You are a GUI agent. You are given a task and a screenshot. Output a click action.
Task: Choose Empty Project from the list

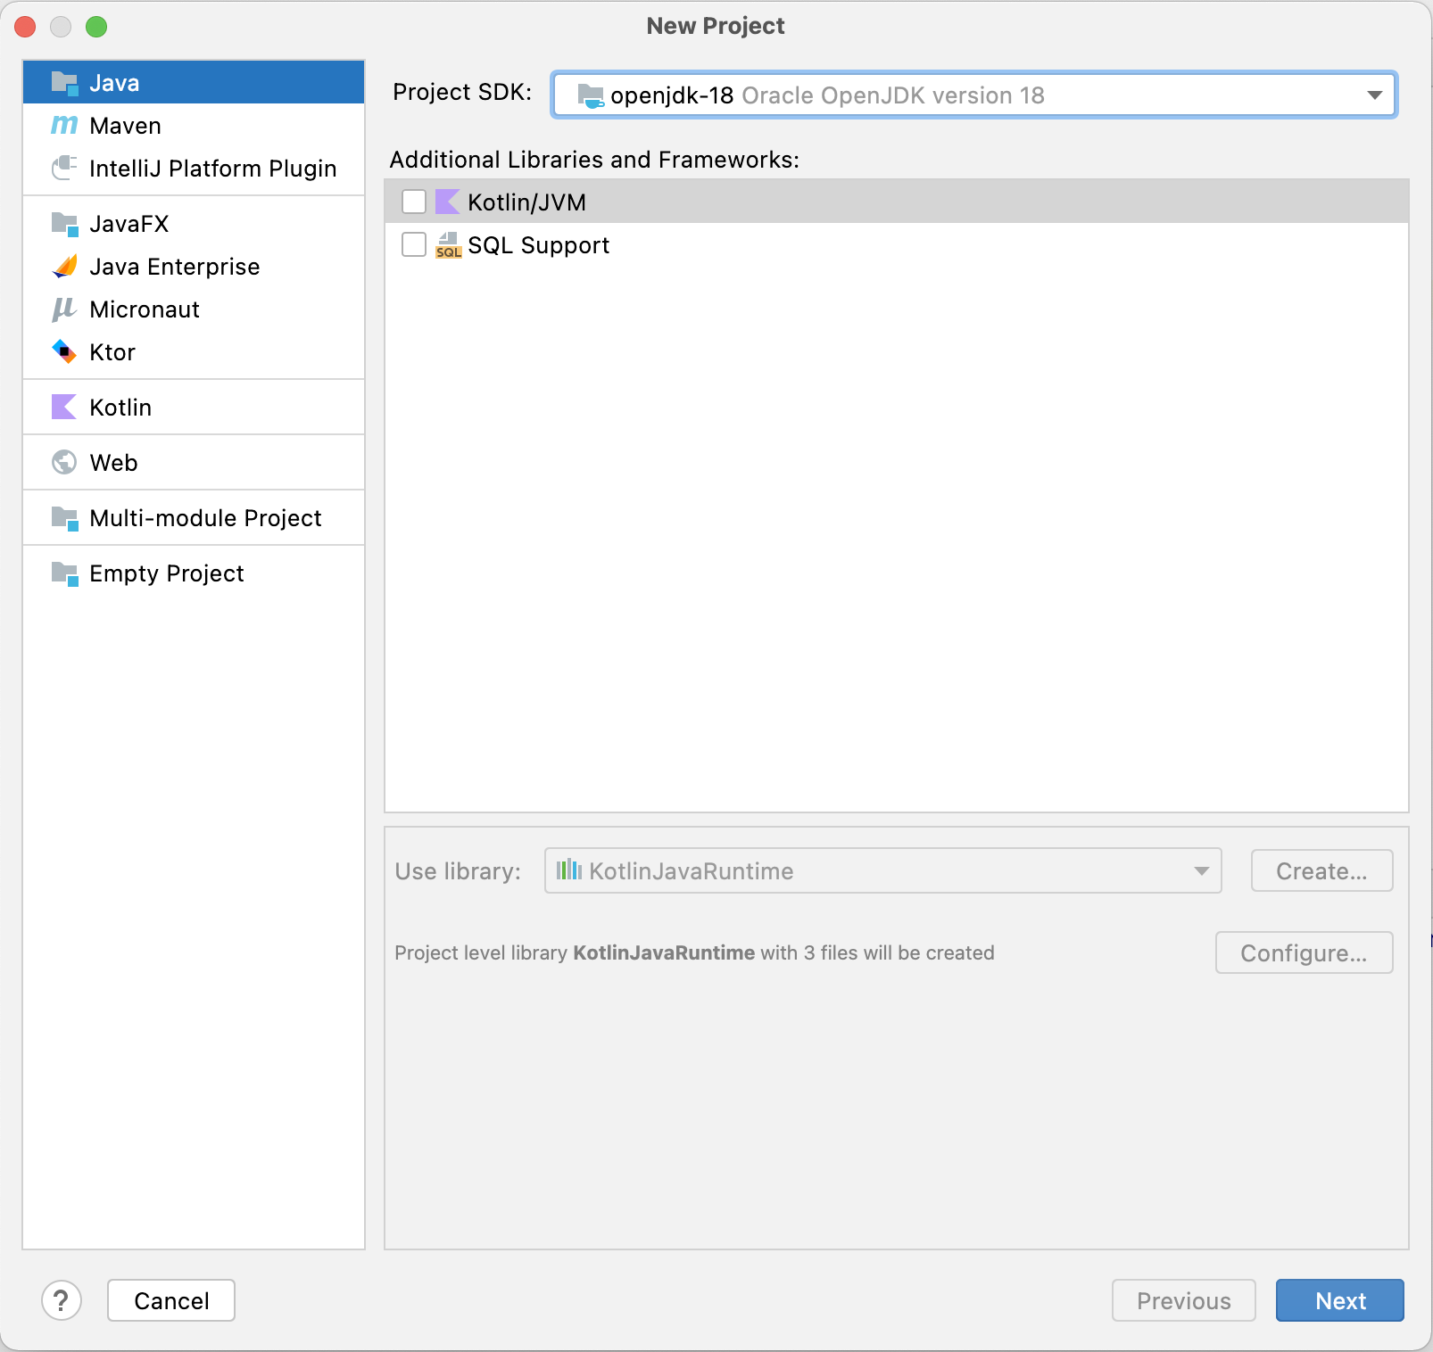coord(167,573)
